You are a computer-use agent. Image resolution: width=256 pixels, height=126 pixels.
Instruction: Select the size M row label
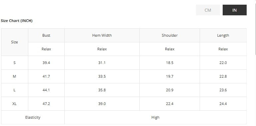15,76
